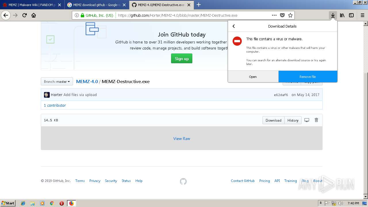Screen dimensions: 368x207
Task: Click the browser forward arrow
Action: coord(15,15)
